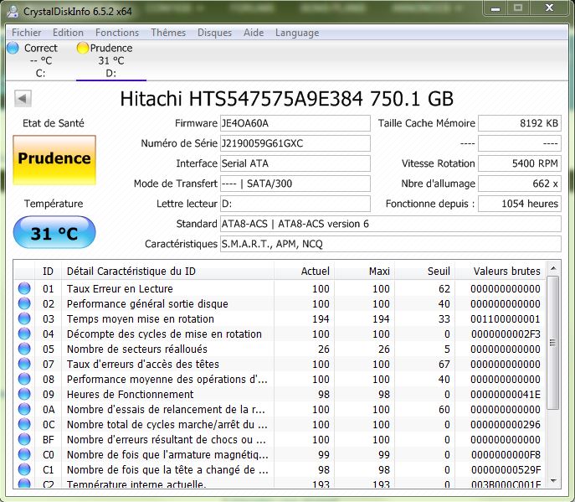The image size is (575, 502).
Task: Click status orb of Heures de Fonctionnement row
Action: point(24,394)
